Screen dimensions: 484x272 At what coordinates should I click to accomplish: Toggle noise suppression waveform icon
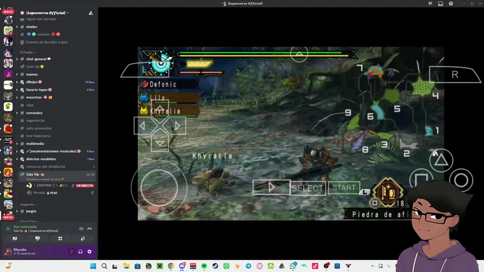pyautogui.click(x=81, y=229)
